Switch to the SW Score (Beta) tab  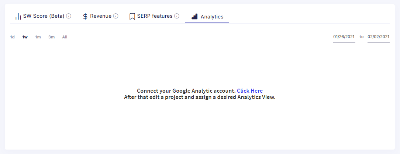[44, 16]
